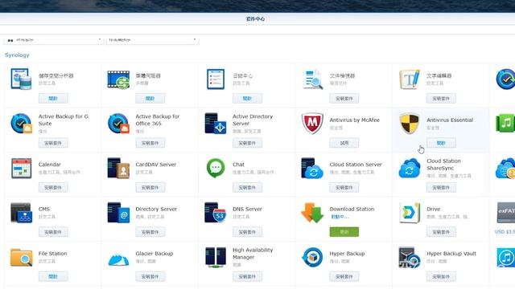Open the Chat speech bubble icon
This screenshot has height=289, width=515.
point(216,168)
